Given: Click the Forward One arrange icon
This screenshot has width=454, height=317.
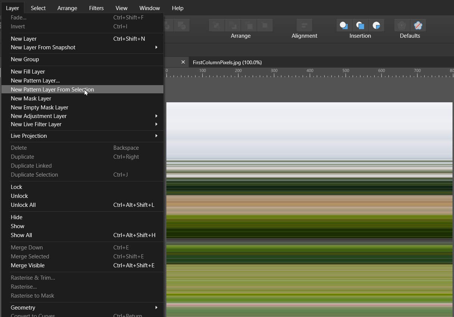Looking at the screenshot, I should tap(249, 25).
